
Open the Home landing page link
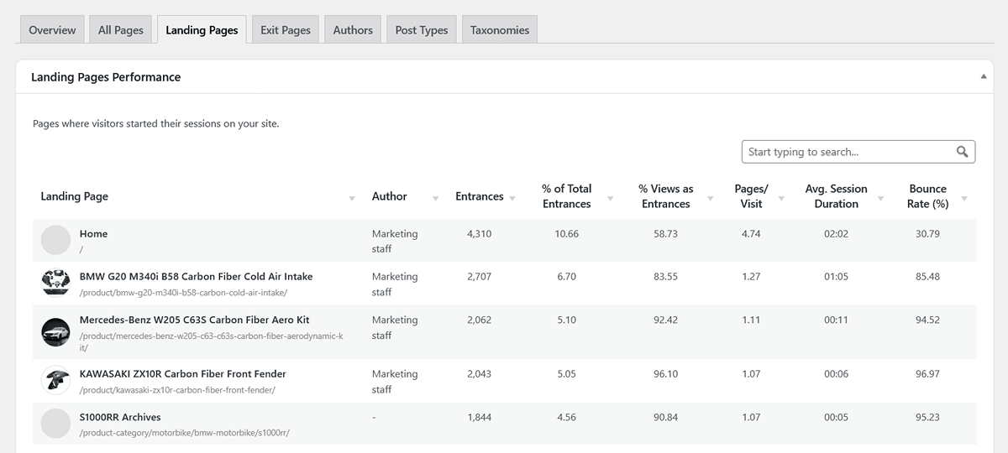[x=93, y=234]
